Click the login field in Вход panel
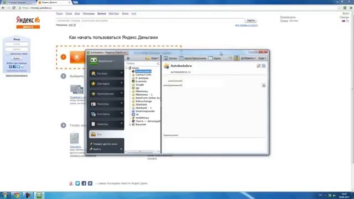 pyautogui.click(x=17, y=44)
